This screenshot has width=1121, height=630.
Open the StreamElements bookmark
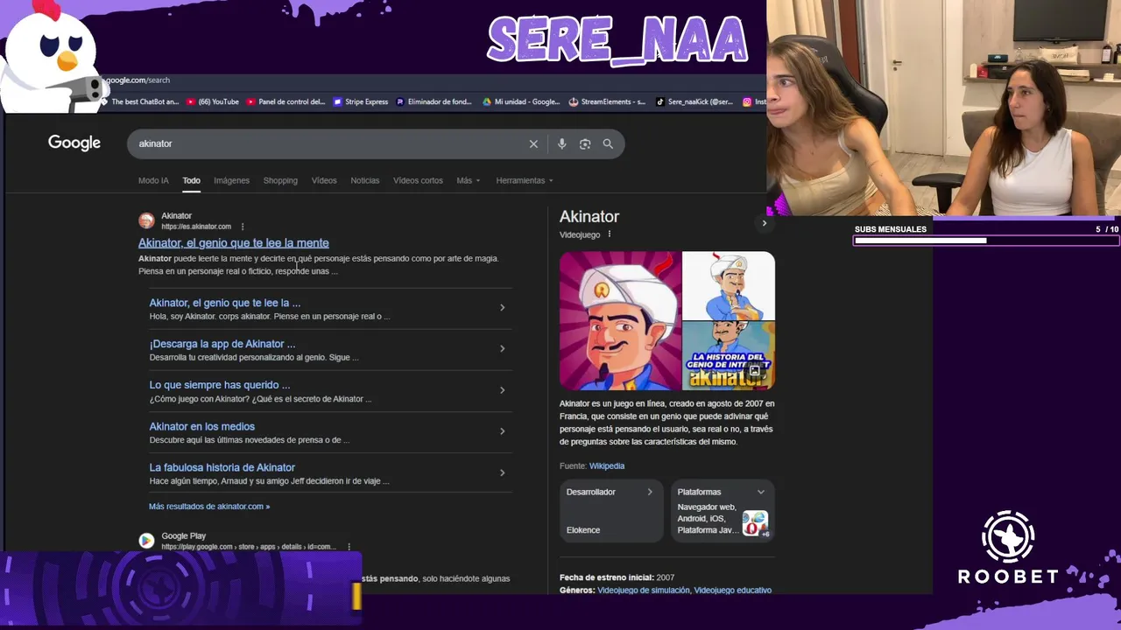click(607, 101)
